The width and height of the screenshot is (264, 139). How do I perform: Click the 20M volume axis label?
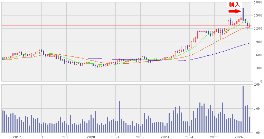257,85
